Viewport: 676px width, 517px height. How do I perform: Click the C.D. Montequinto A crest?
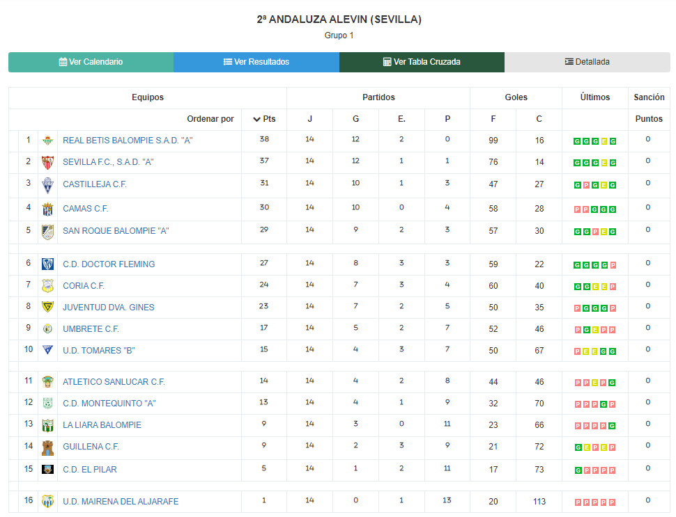[x=47, y=404]
